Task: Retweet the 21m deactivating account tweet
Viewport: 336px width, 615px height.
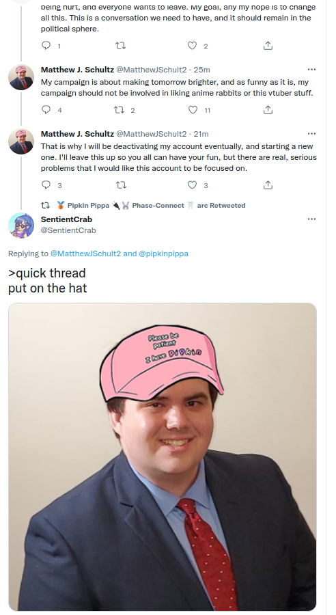Action: coord(121,184)
